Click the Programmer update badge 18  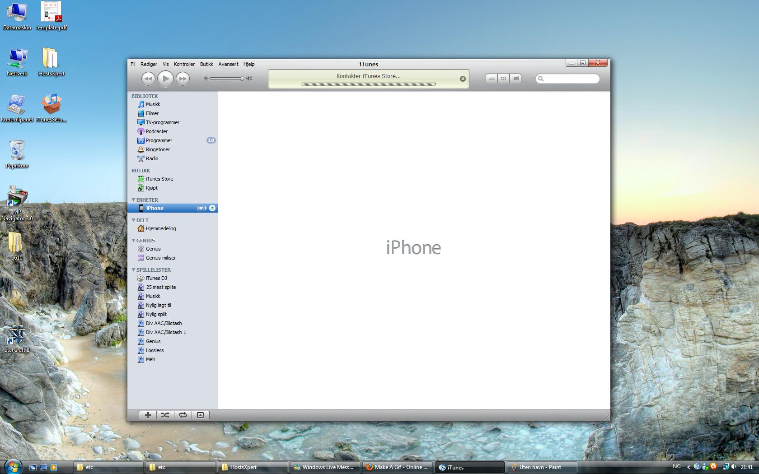pyautogui.click(x=211, y=140)
